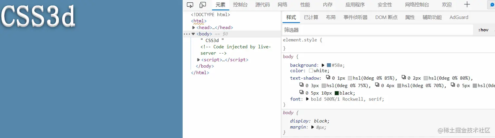Select the AdGuard sub-tab
The width and height of the screenshot is (495, 138).
(x=459, y=17)
